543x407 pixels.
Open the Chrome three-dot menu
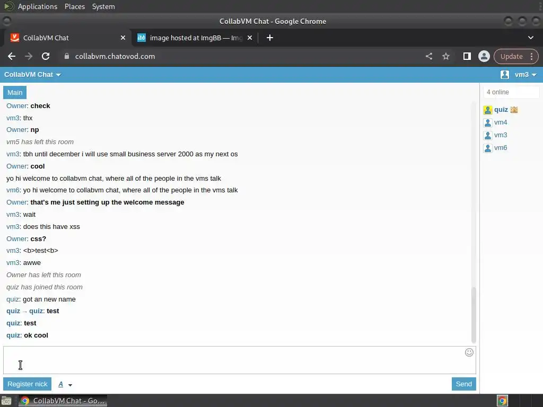531,56
